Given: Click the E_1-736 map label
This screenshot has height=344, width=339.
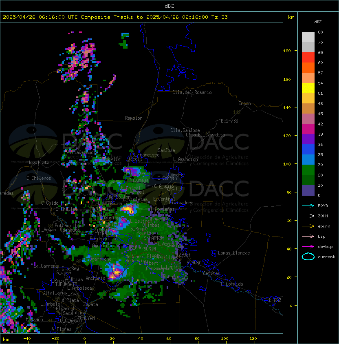Looking at the screenshot, I should [229, 121].
